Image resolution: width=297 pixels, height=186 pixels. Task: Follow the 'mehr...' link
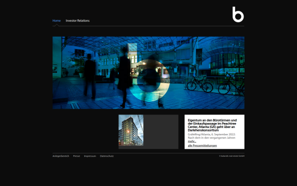(x=192, y=141)
